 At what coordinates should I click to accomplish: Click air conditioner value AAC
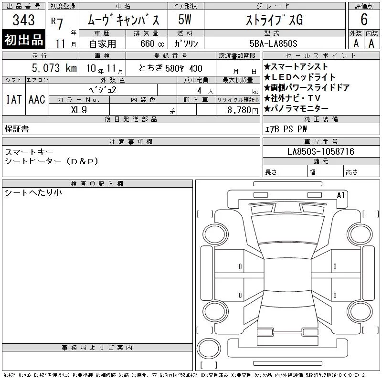[37, 100]
